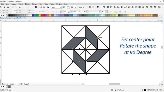
Task: Click the rotation angle field
Action: point(44,12)
